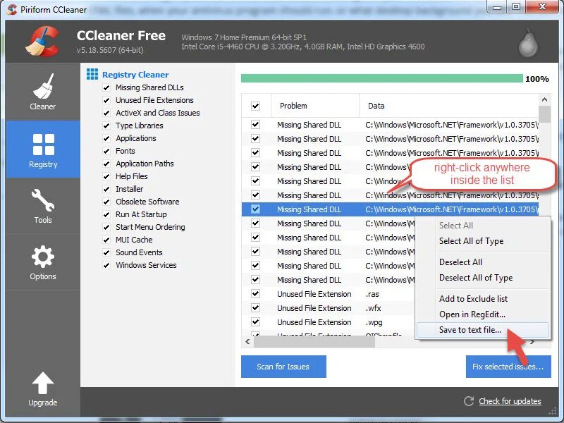This screenshot has width=564, height=423.
Task: Toggle the Windows Services checkbox
Action: point(106,265)
